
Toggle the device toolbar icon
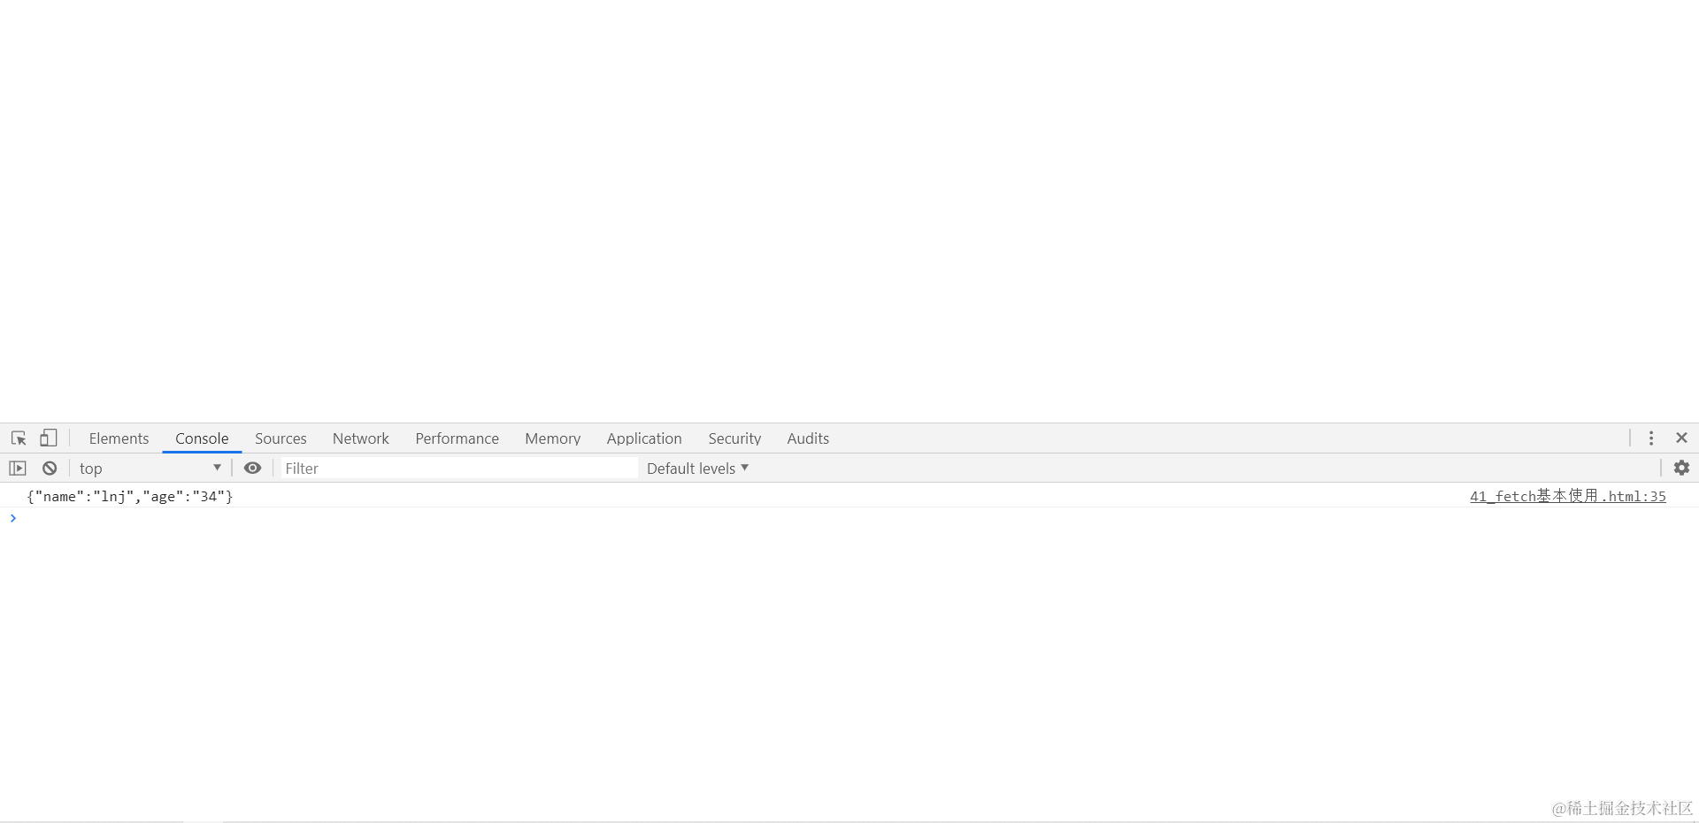pos(49,438)
